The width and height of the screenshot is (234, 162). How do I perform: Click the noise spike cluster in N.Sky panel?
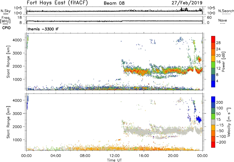(x=184, y=10)
